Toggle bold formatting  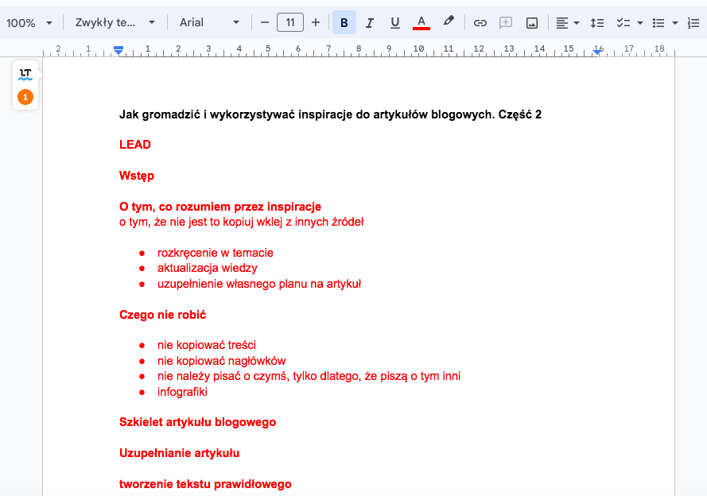pyautogui.click(x=344, y=22)
